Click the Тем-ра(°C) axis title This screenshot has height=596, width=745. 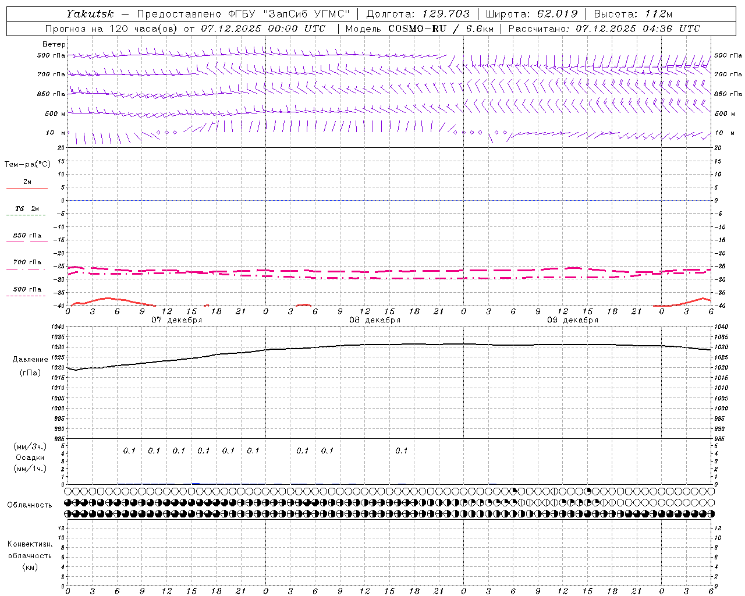(27, 165)
